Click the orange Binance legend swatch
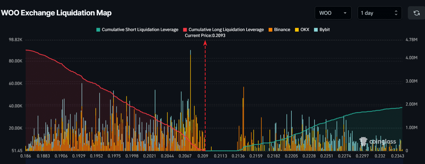Image resolution: width=425 pixels, height=164 pixels. point(270,30)
